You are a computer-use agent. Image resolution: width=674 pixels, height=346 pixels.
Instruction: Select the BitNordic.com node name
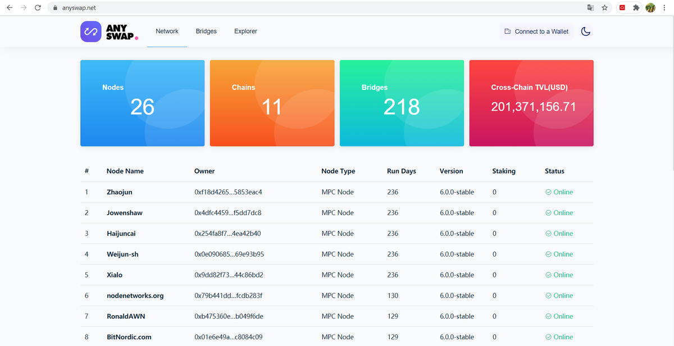click(x=129, y=338)
